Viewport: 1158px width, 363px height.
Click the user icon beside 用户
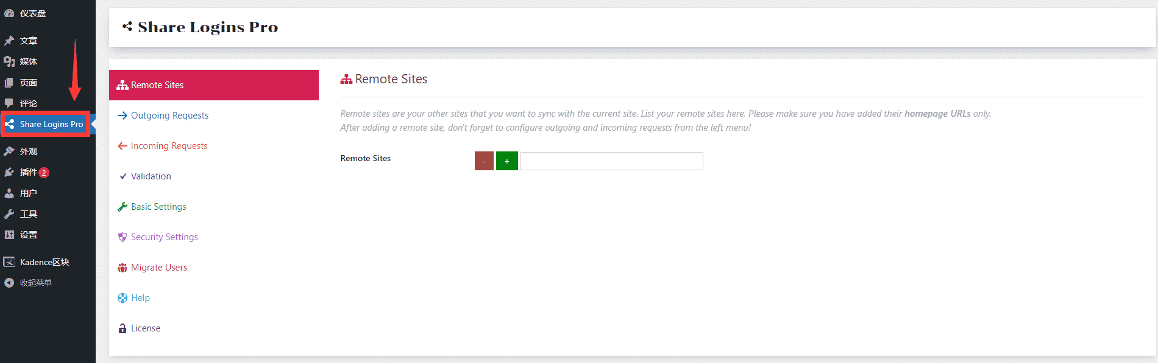tap(9, 193)
